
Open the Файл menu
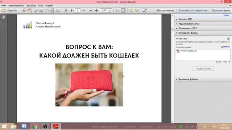4,6
